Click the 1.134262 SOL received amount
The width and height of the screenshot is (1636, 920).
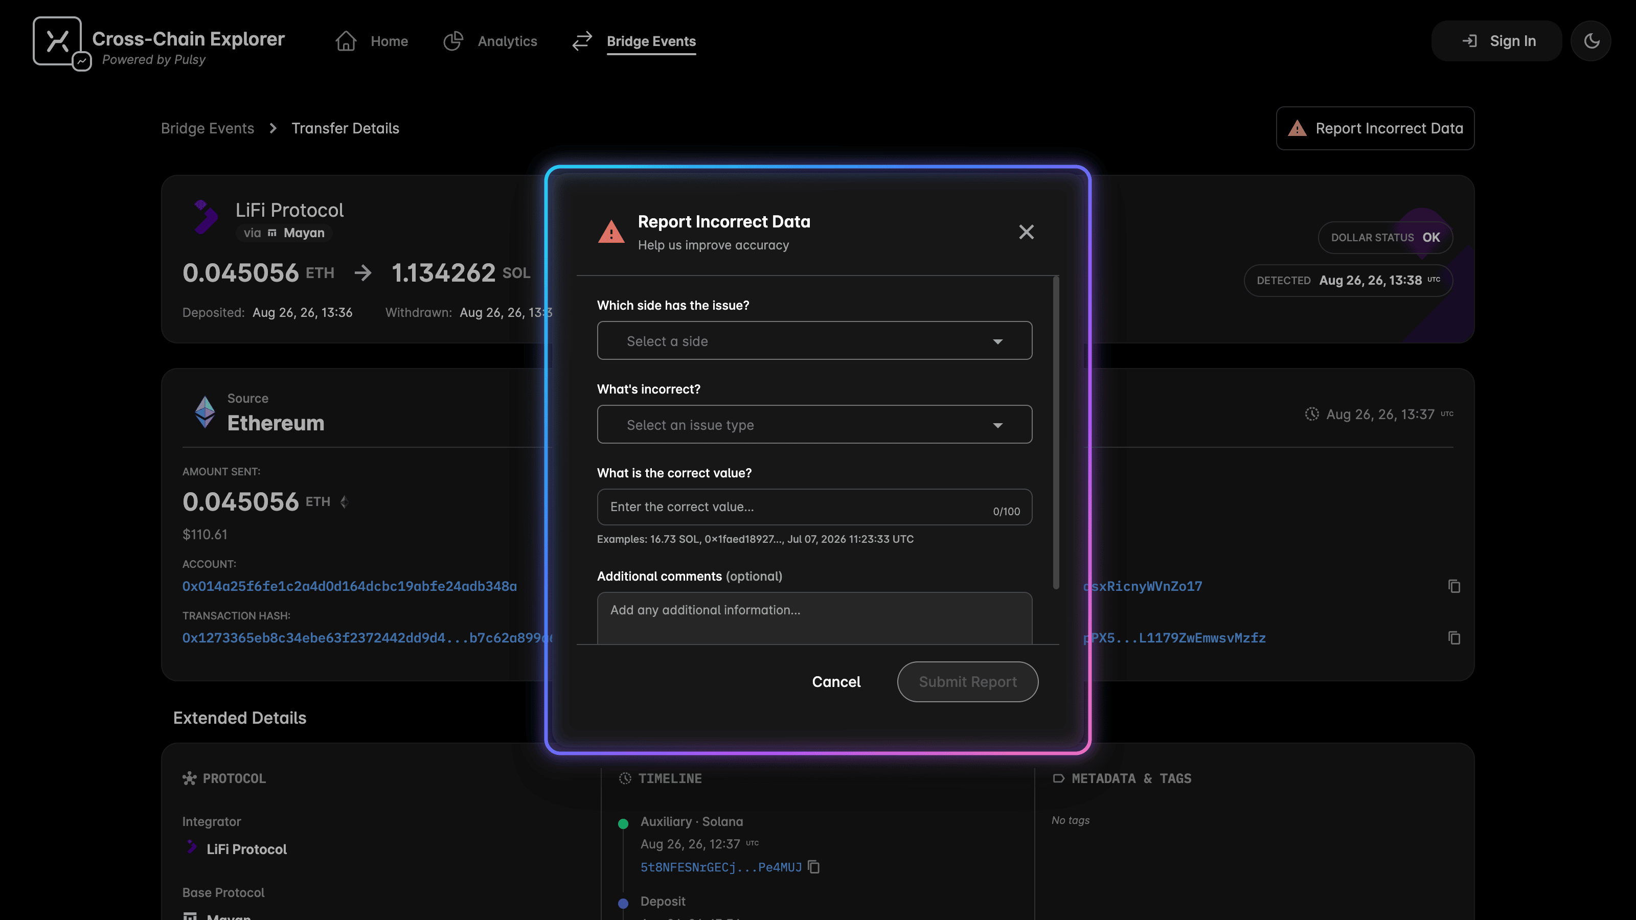pyautogui.click(x=461, y=273)
